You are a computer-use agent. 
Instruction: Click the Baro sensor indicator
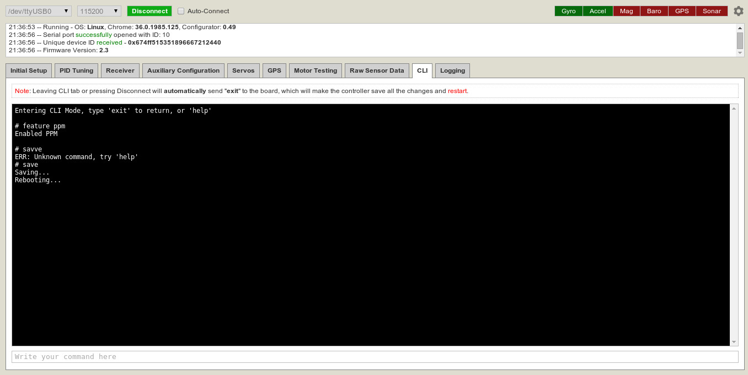(654, 11)
